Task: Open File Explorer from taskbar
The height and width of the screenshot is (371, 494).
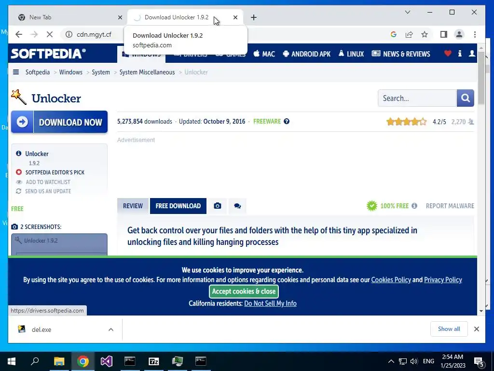Action: [x=59, y=361]
